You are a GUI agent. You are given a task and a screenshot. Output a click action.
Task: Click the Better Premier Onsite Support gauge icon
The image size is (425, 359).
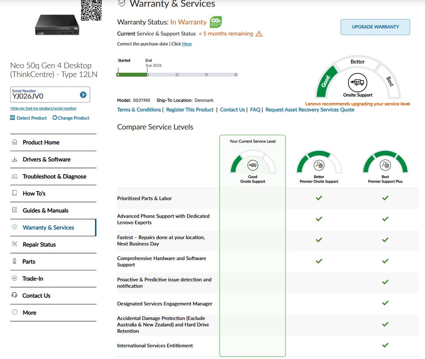[x=319, y=165]
